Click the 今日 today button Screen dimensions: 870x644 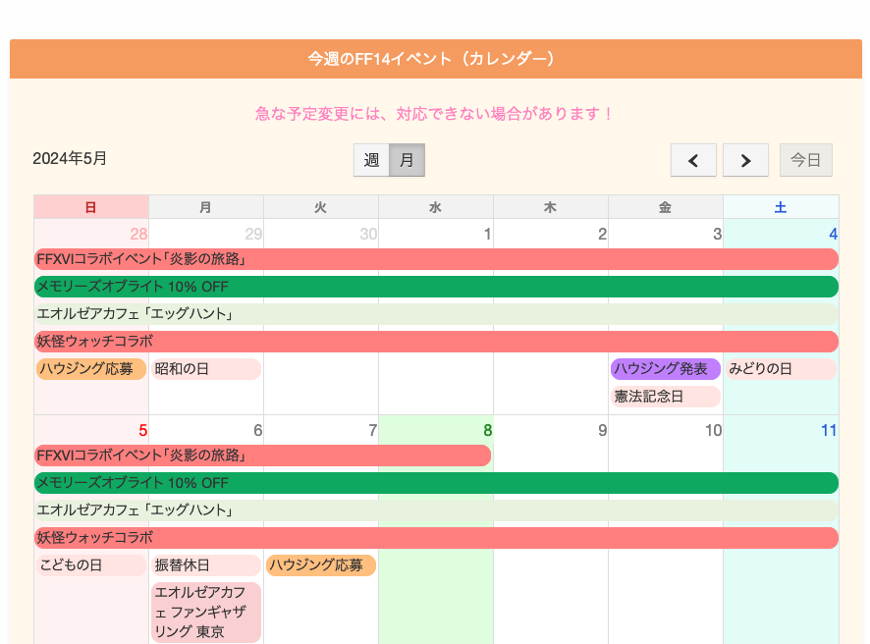click(805, 160)
